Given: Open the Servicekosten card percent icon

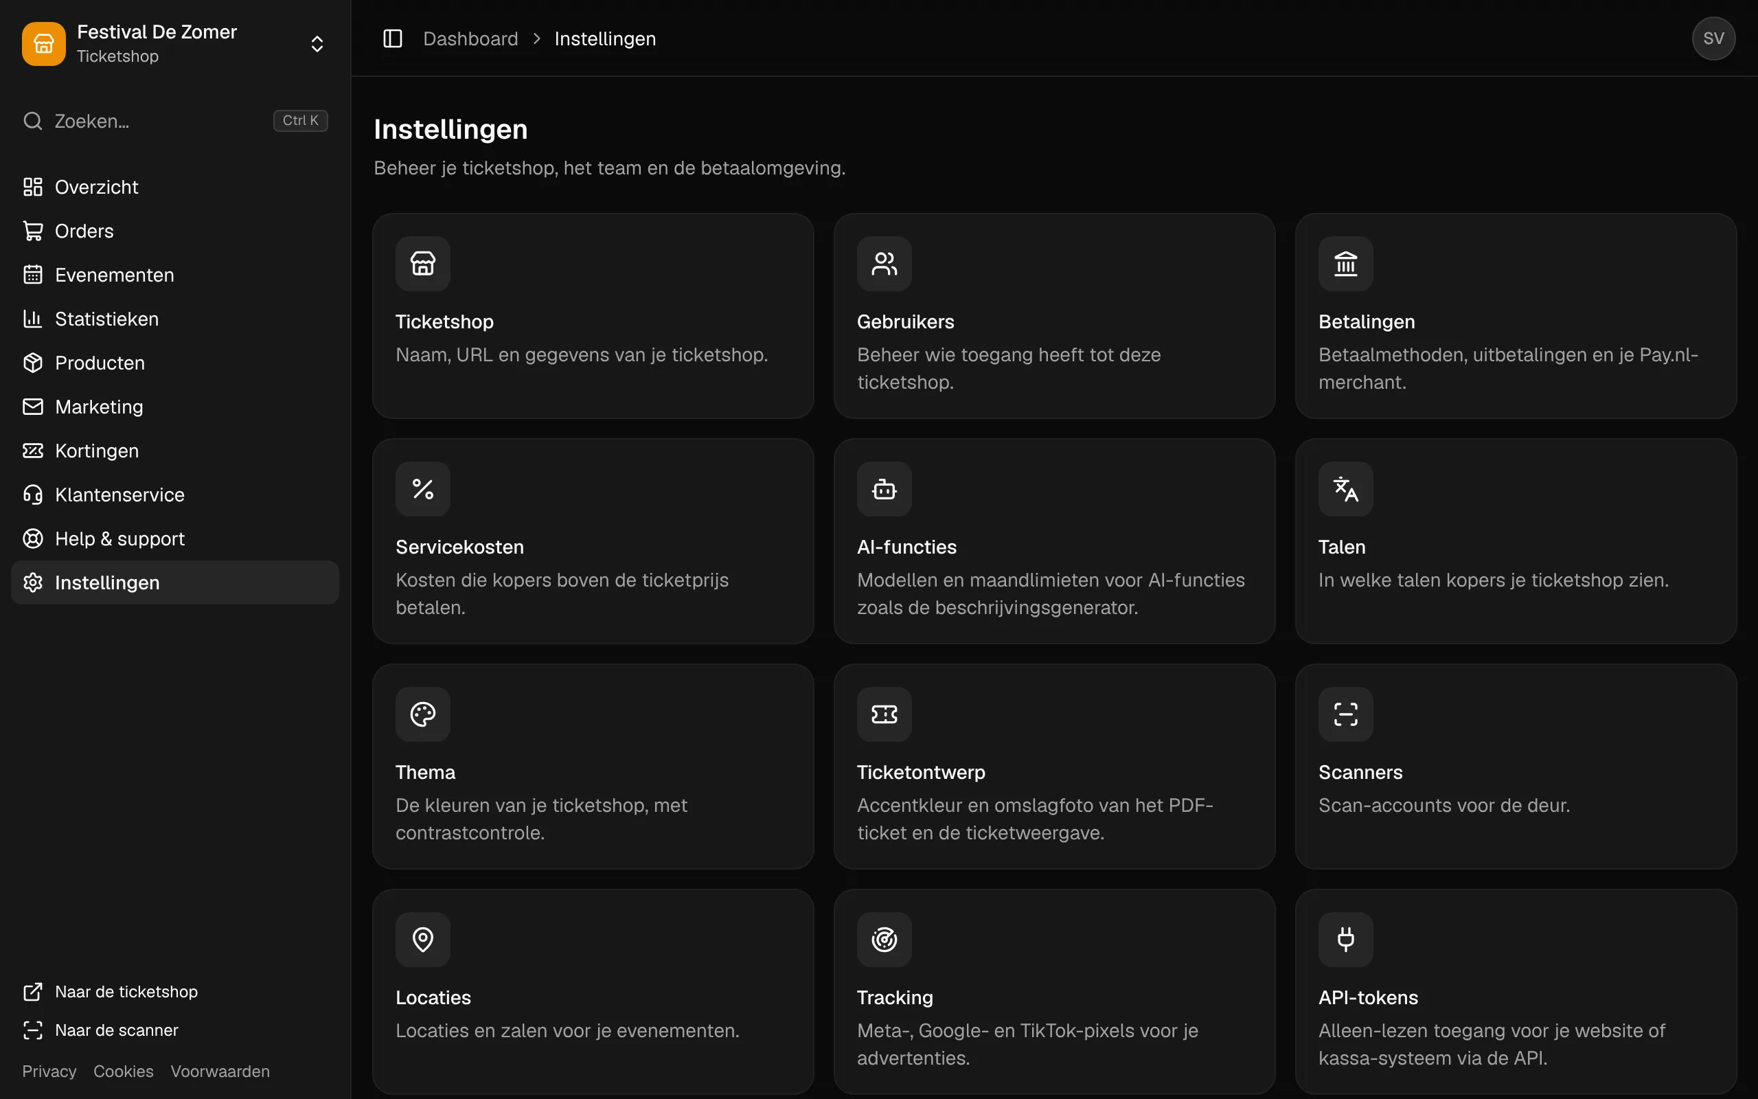Looking at the screenshot, I should click(x=423, y=489).
